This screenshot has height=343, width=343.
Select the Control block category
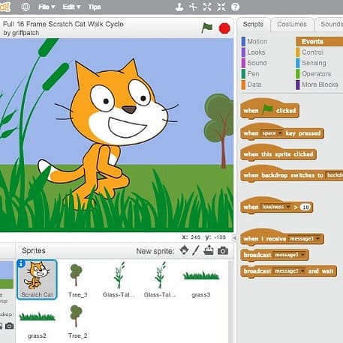click(309, 52)
